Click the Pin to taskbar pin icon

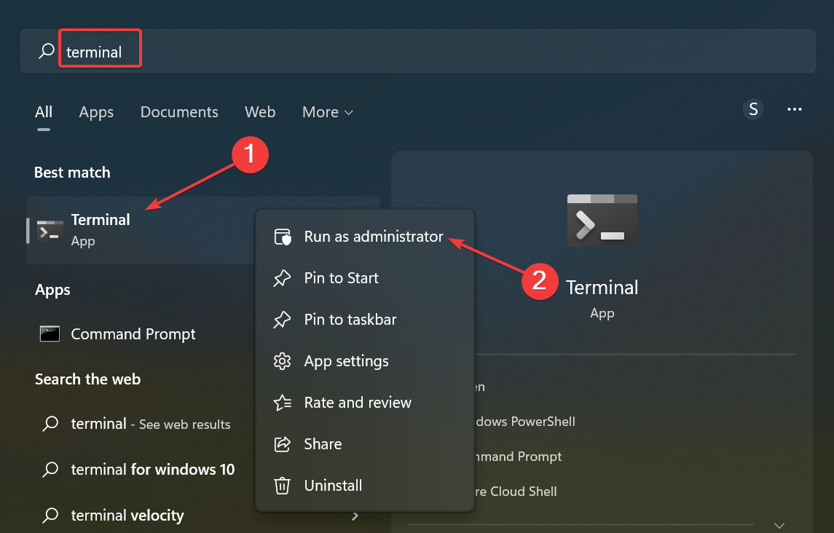(282, 320)
